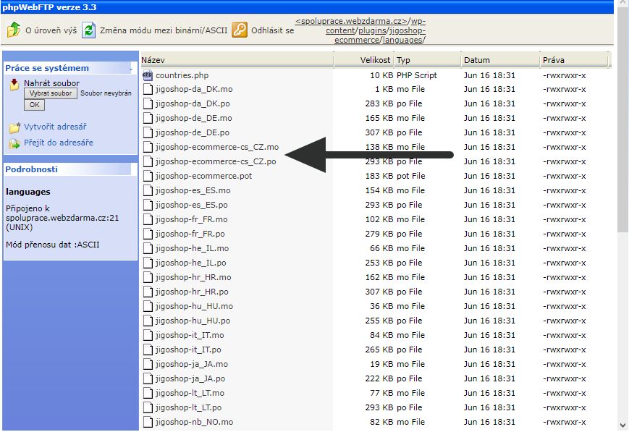Click the 10 KB size of countries.php
The image size is (629, 432).
[381, 75]
